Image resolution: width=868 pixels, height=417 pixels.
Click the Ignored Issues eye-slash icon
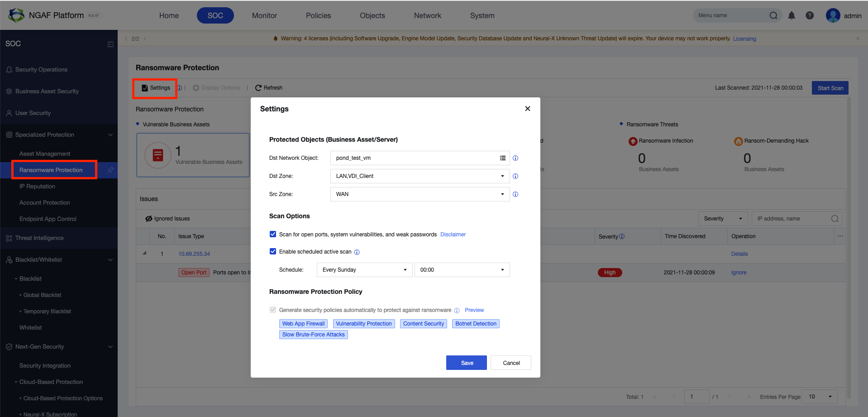pyautogui.click(x=149, y=219)
